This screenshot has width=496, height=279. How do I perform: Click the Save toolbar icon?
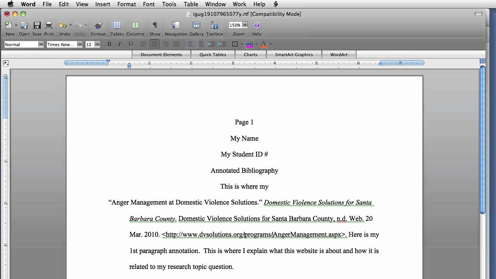click(37, 26)
